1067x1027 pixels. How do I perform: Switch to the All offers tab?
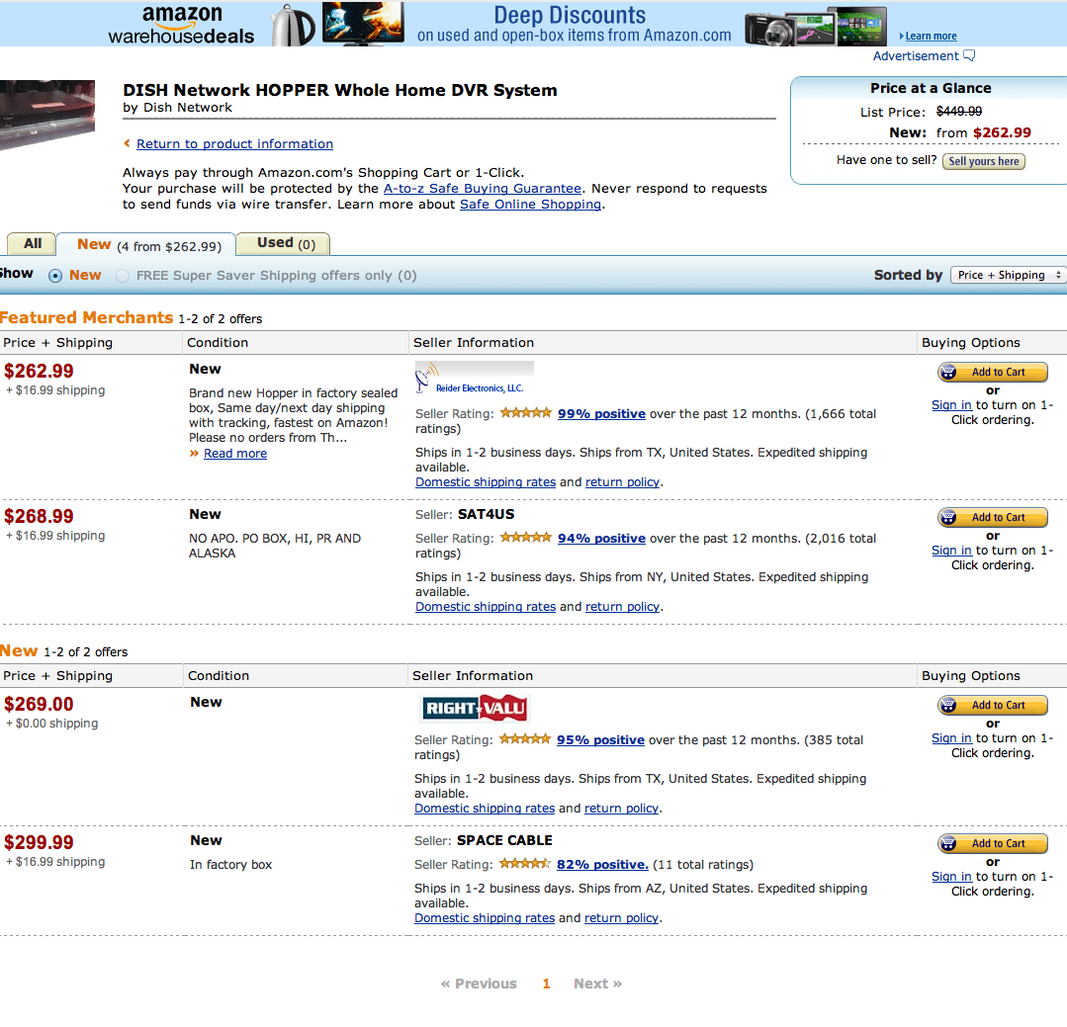click(33, 244)
